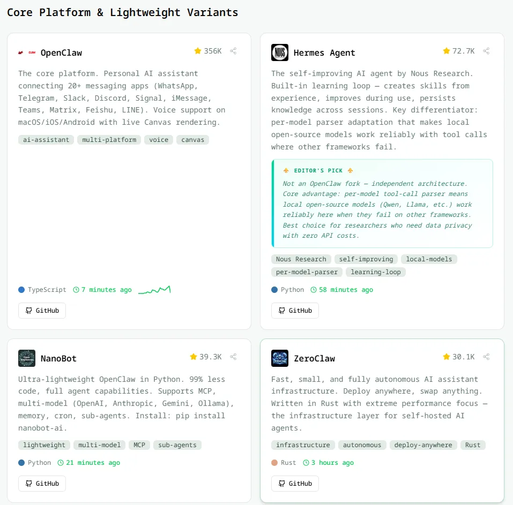Select the per-model-parser tag
This screenshot has height=505, width=513.
[307, 272]
